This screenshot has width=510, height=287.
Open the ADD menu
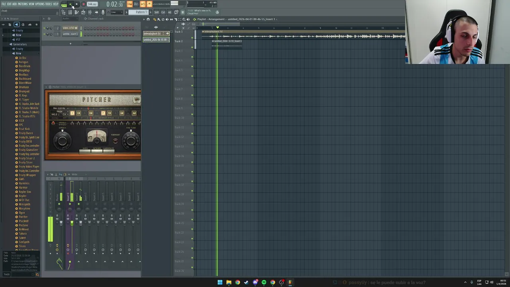(14, 4)
